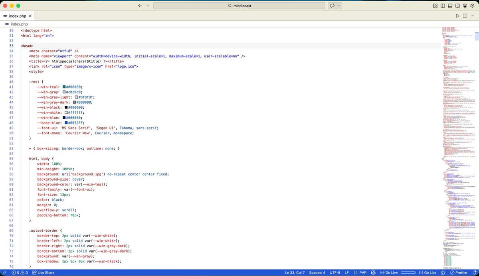Click the Prettier status item
Screen dimensions: 479x276
pos(459,272)
